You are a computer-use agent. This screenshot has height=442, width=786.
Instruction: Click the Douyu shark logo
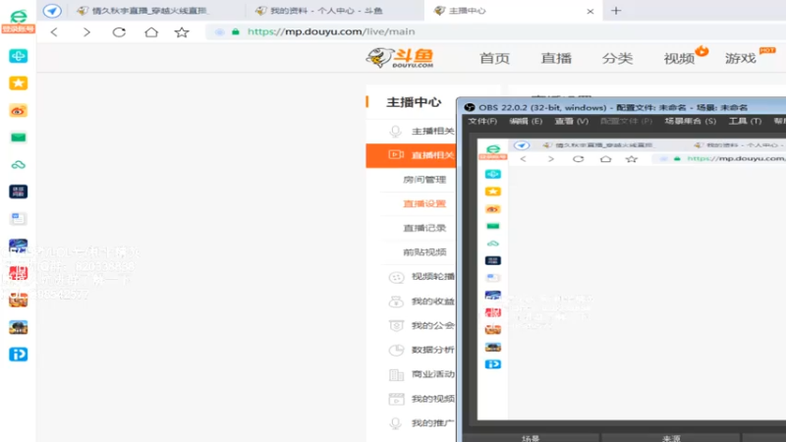(400, 58)
